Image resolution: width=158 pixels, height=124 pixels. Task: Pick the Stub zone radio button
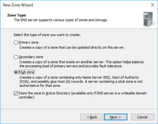[16, 72]
